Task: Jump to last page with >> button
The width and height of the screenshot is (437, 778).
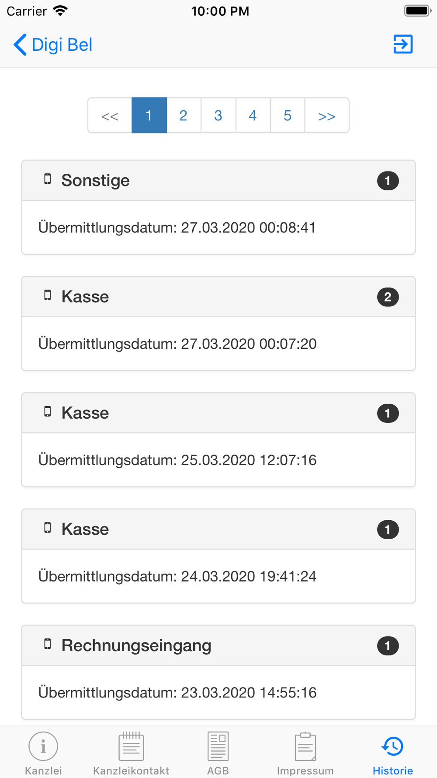Action: 327,115
